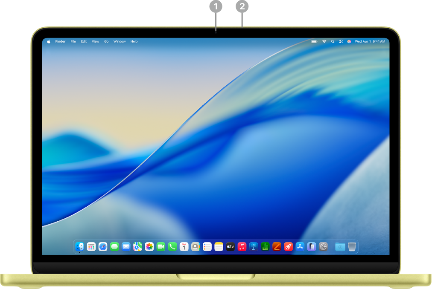Open the Numbers spreadsheet app
This screenshot has height=289, width=432.
[265, 247]
